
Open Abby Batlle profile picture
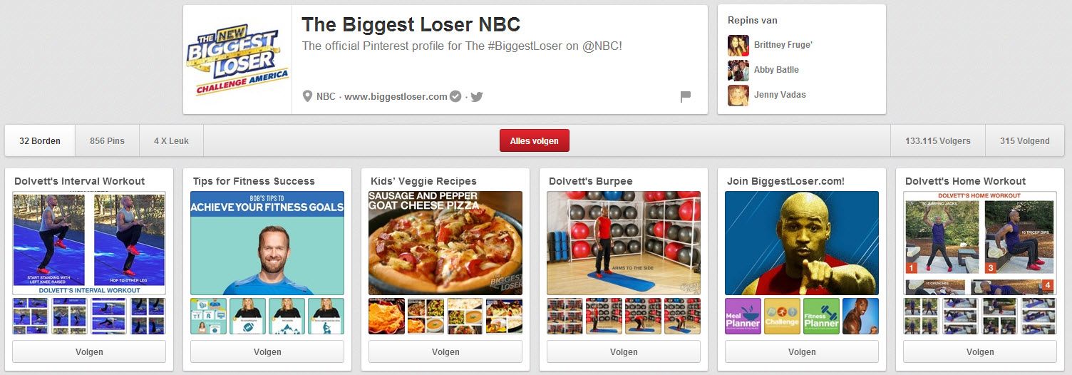pos(738,70)
